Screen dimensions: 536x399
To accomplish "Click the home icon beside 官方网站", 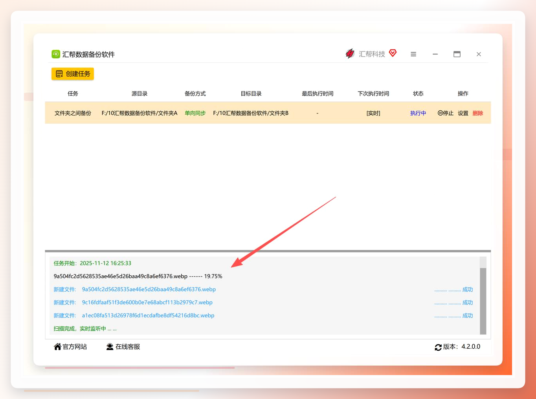I will [57, 346].
